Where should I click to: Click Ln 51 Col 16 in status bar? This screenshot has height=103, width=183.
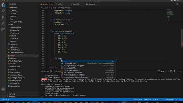[137, 100]
